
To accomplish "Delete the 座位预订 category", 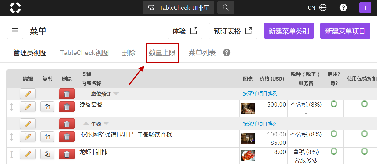I will coord(67,94).
